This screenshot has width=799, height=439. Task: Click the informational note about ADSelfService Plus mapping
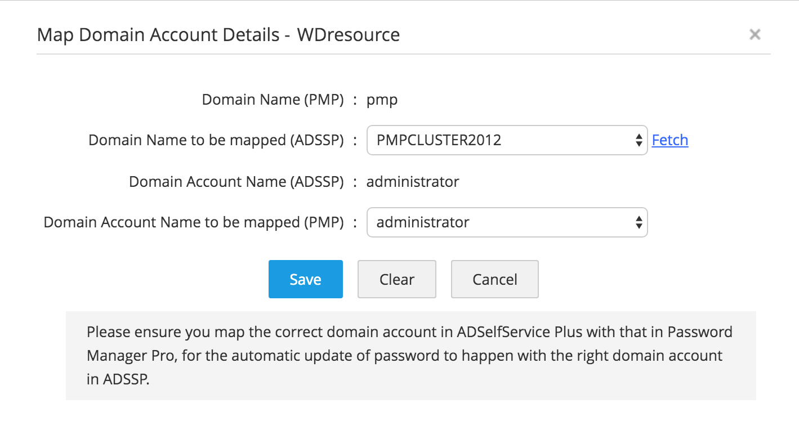(409, 355)
